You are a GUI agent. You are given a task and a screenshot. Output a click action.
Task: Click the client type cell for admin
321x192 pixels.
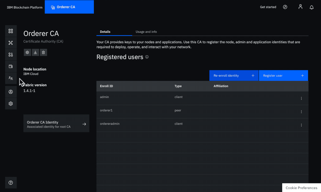pos(179,97)
